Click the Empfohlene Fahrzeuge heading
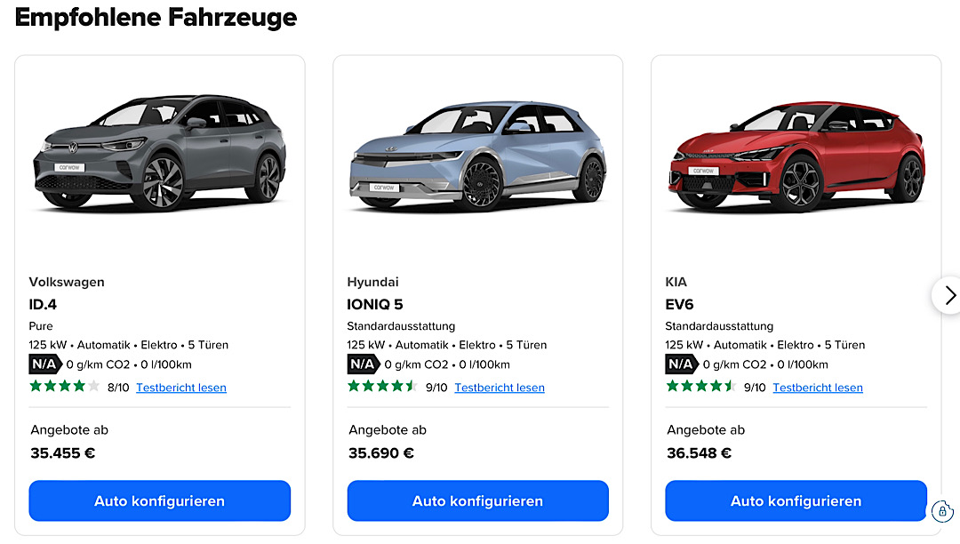This screenshot has height=544, width=960. click(156, 17)
